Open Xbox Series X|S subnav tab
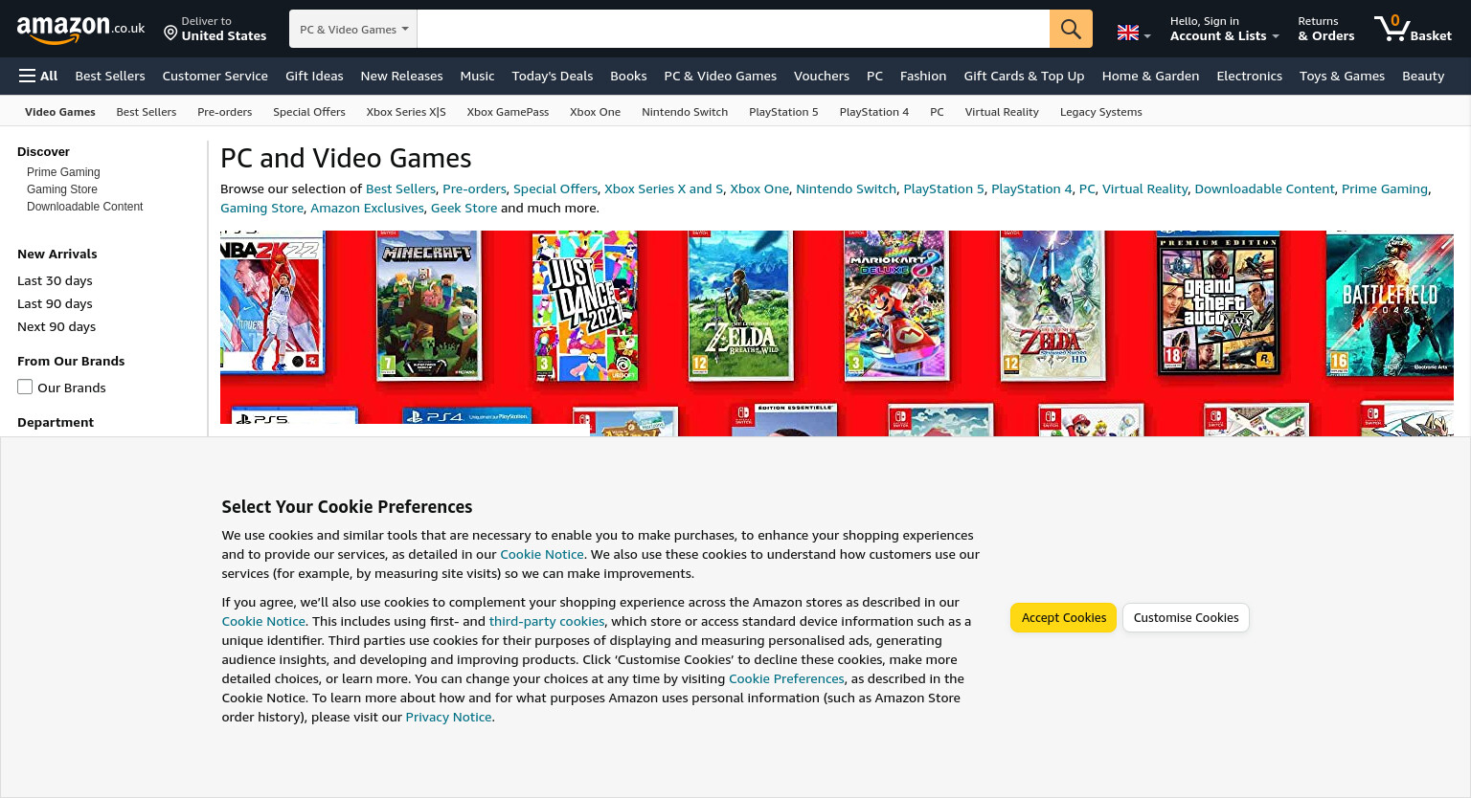This screenshot has width=1471, height=798. (406, 112)
